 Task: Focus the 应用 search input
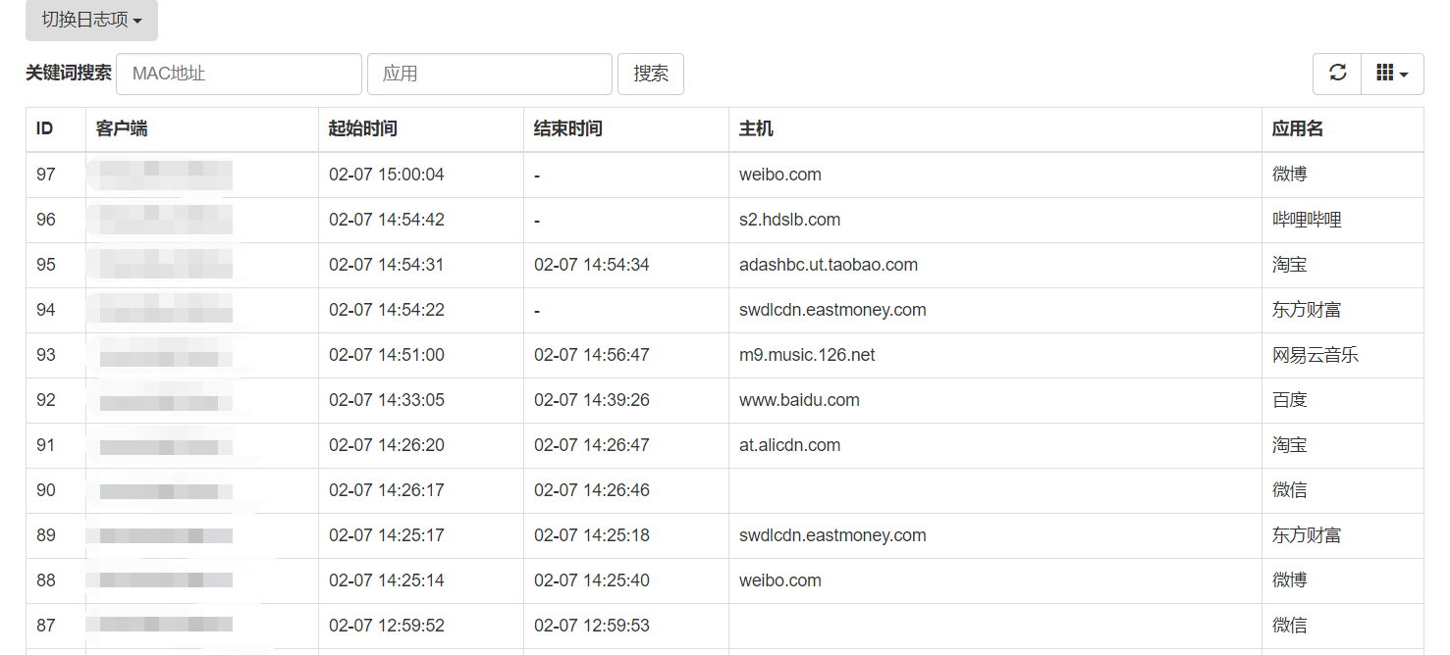click(490, 74)
